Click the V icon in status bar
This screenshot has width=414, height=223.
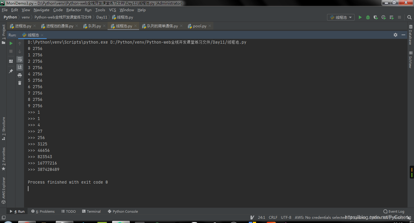pyautogui.click(x=252, y=218)
